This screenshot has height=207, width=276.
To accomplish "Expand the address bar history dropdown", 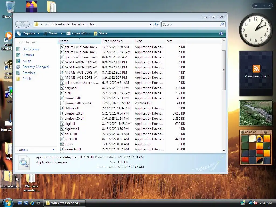I will pos(150,25).
